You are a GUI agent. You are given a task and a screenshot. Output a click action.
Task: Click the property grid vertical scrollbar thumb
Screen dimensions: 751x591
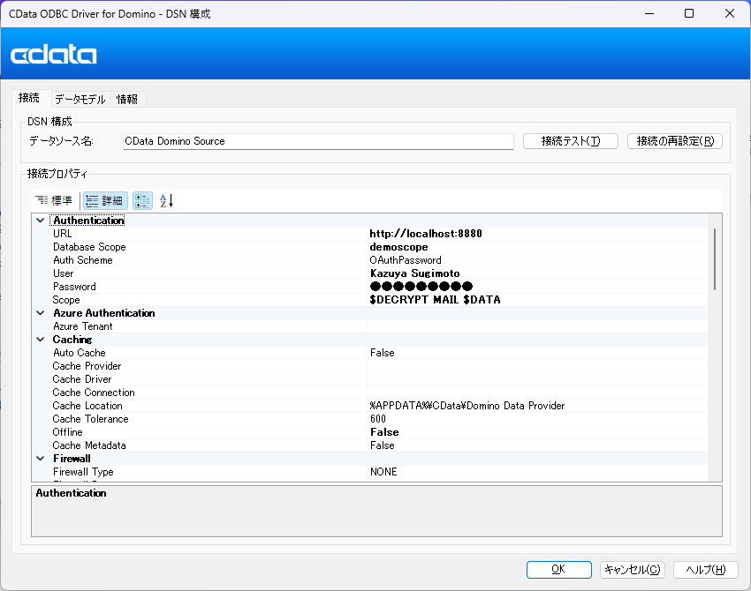pyautogui.click(x=715, y=259)
